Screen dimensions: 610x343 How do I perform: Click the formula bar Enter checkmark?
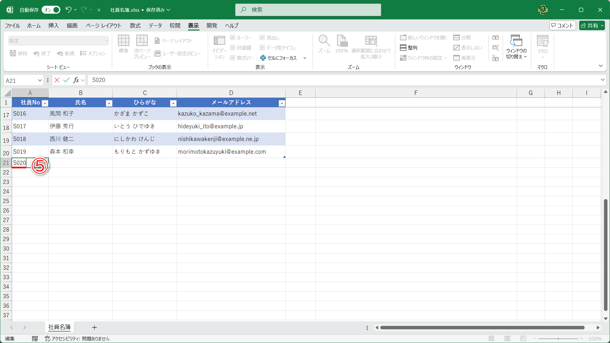pos(66,80)
